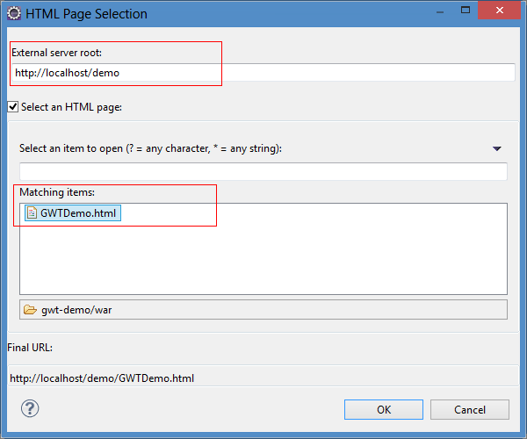Click the Cancel button

tap(470, 409)
